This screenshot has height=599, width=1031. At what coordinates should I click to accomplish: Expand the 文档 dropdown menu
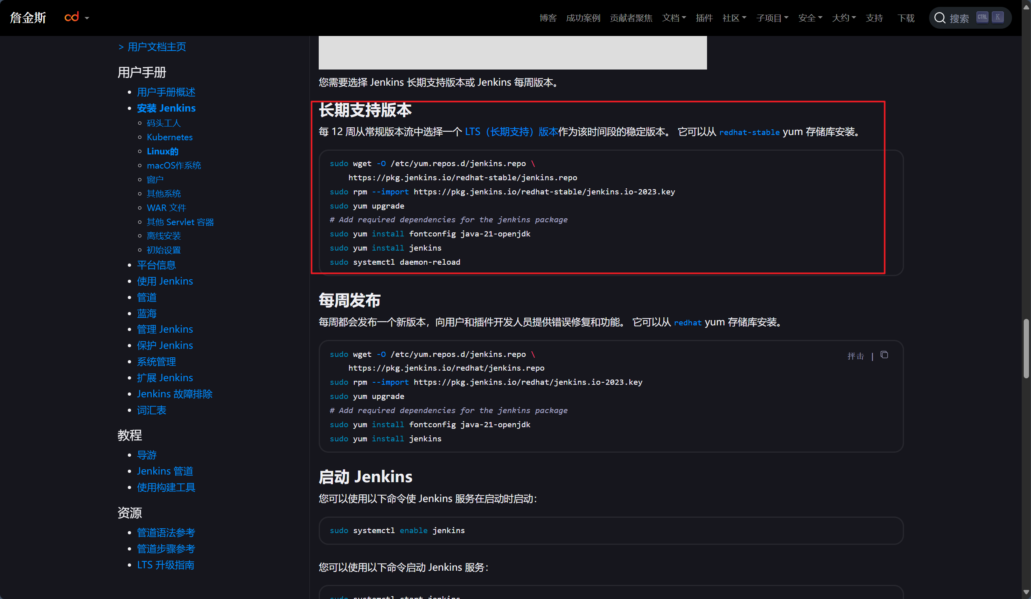(x=674, y=18)
